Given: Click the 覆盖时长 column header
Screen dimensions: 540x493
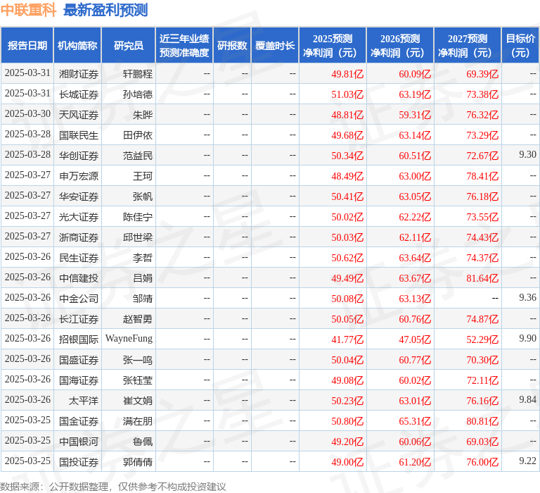Looking at the screenshot, I should (x=275, y=46).
